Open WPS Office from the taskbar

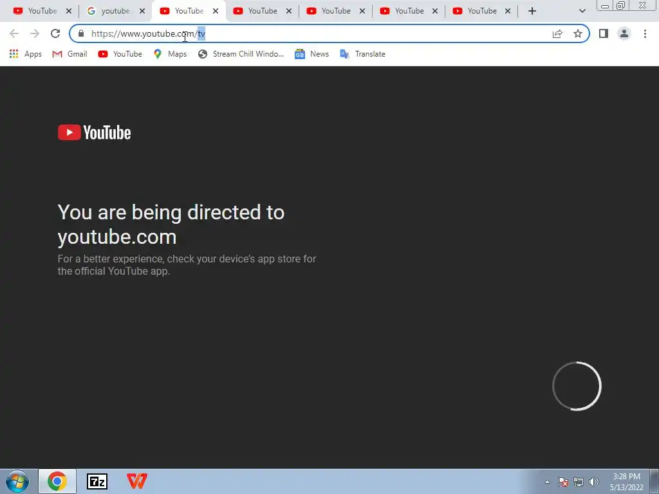click(137, 481)
